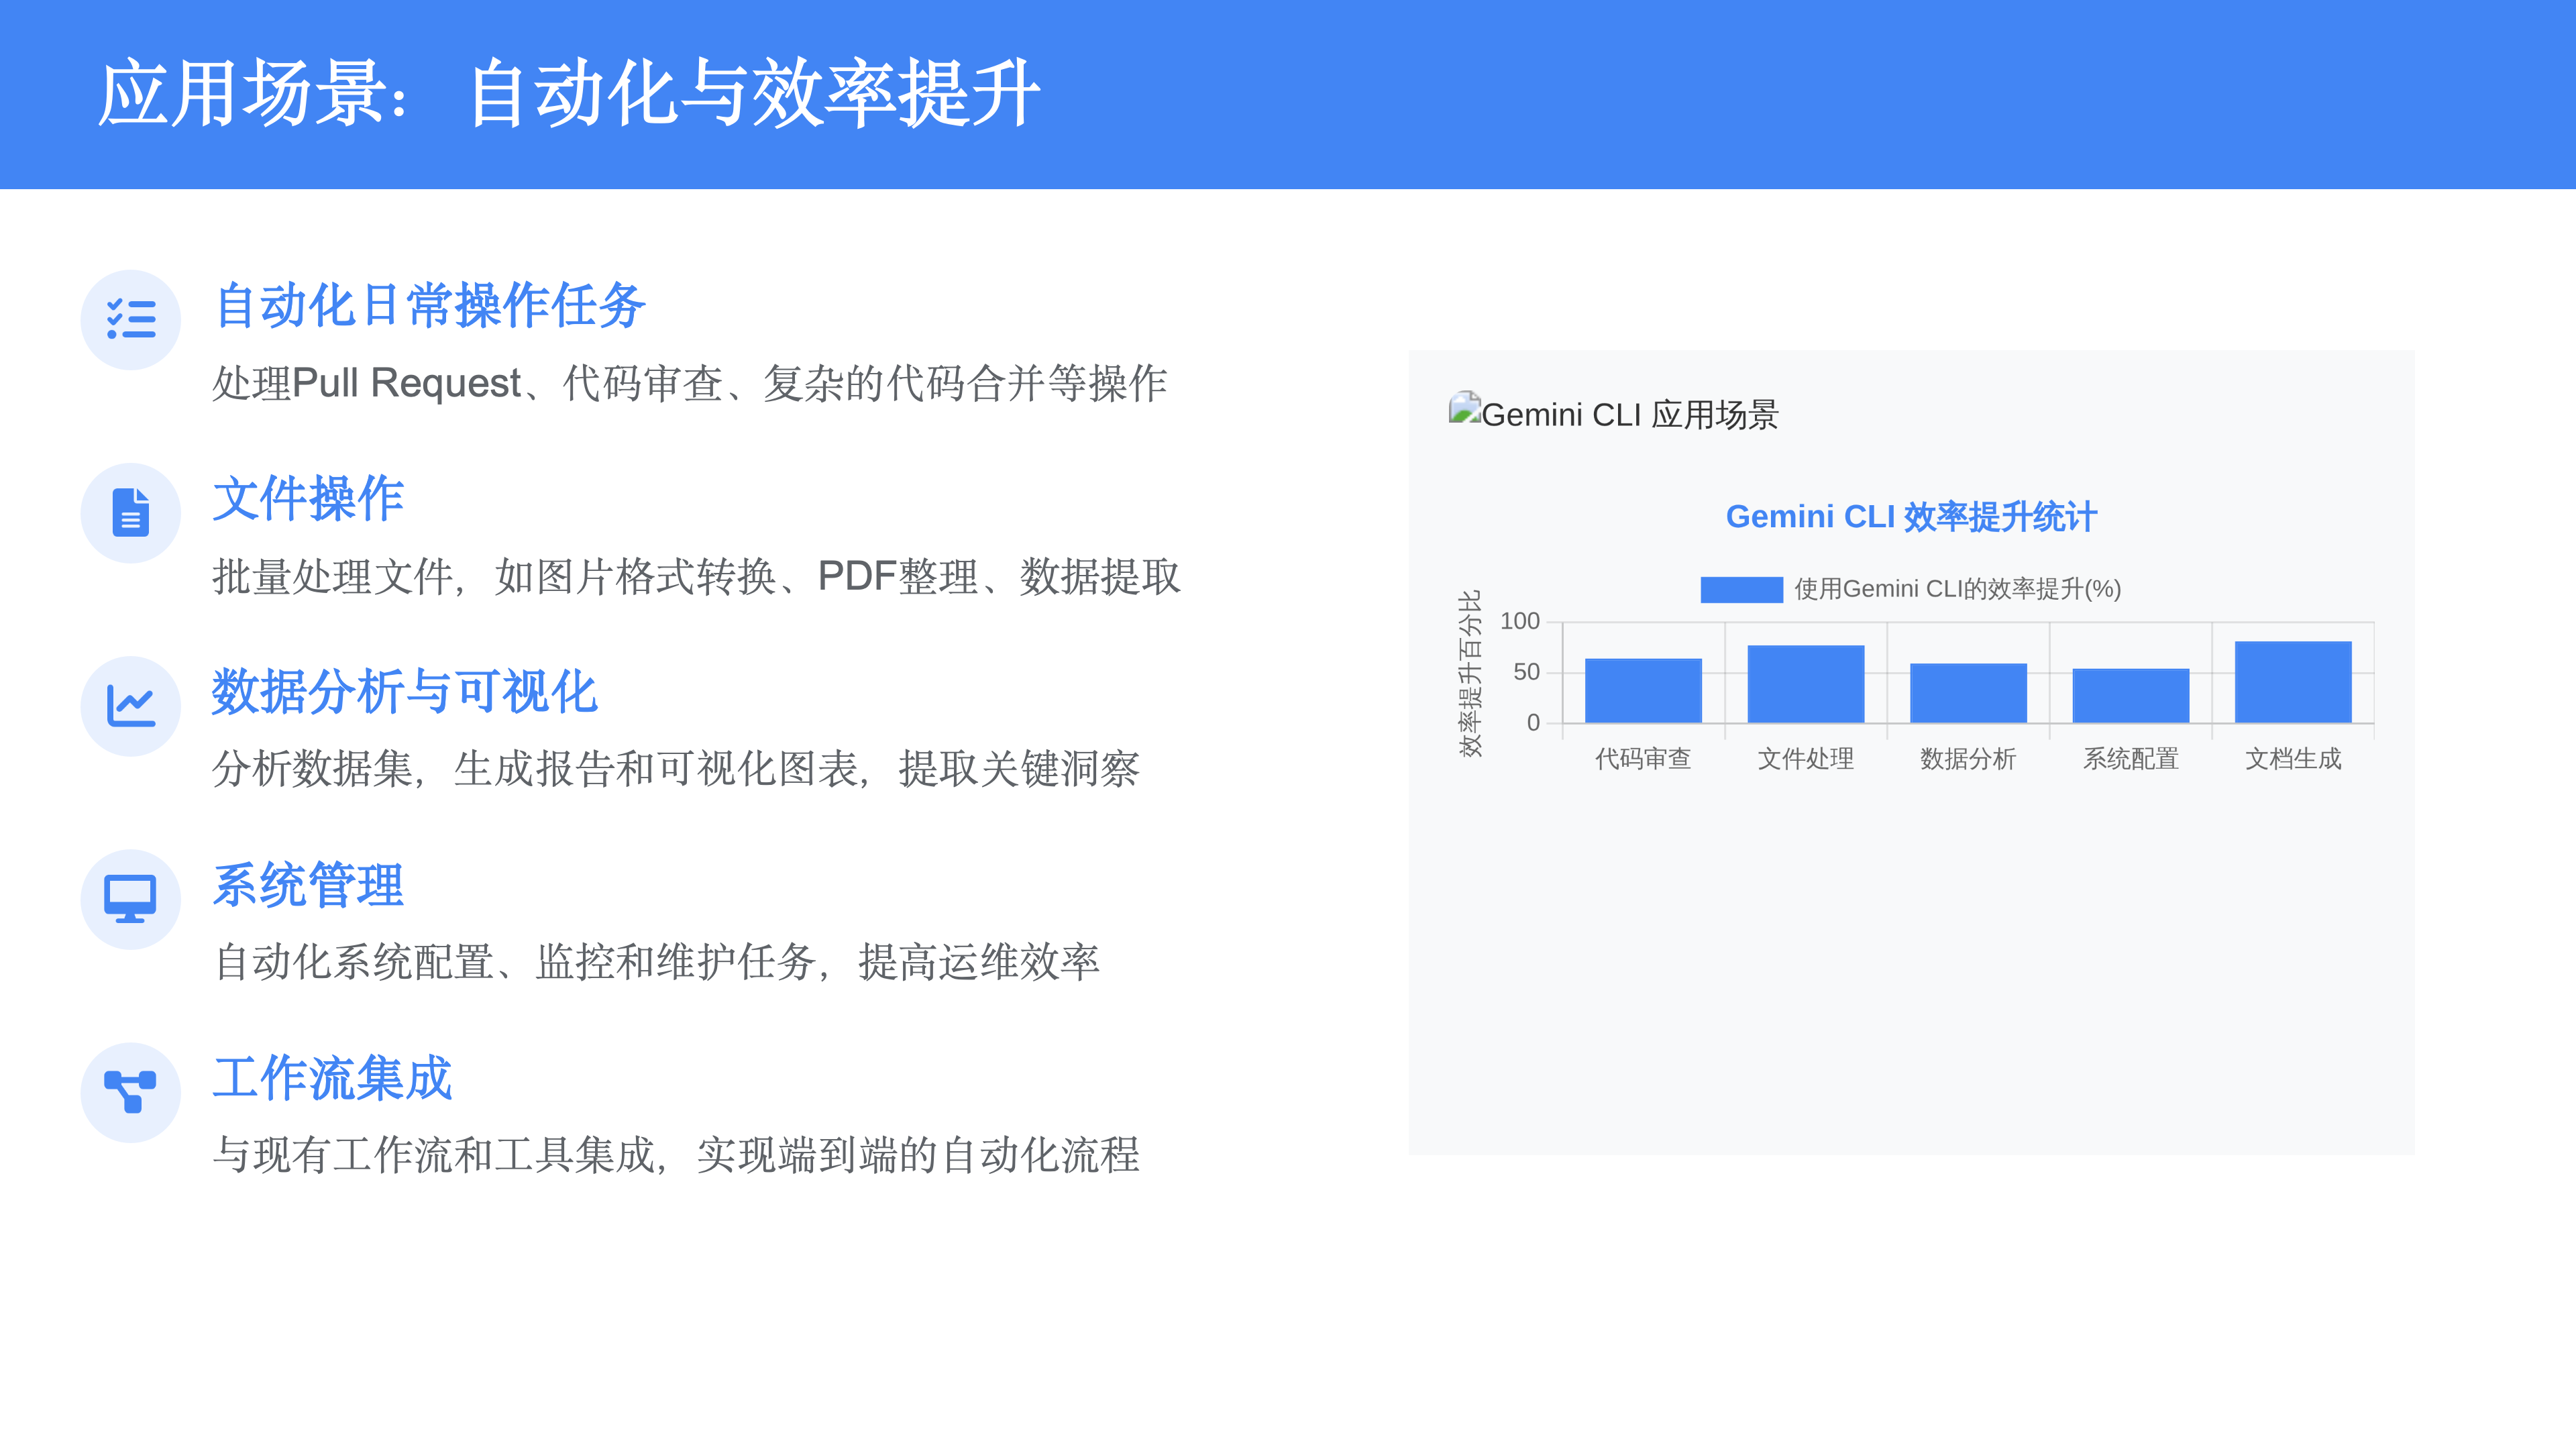Click the 系统配置 bar in the chart
This screenshot has height=1449, width=2576.
(2131, 696)
